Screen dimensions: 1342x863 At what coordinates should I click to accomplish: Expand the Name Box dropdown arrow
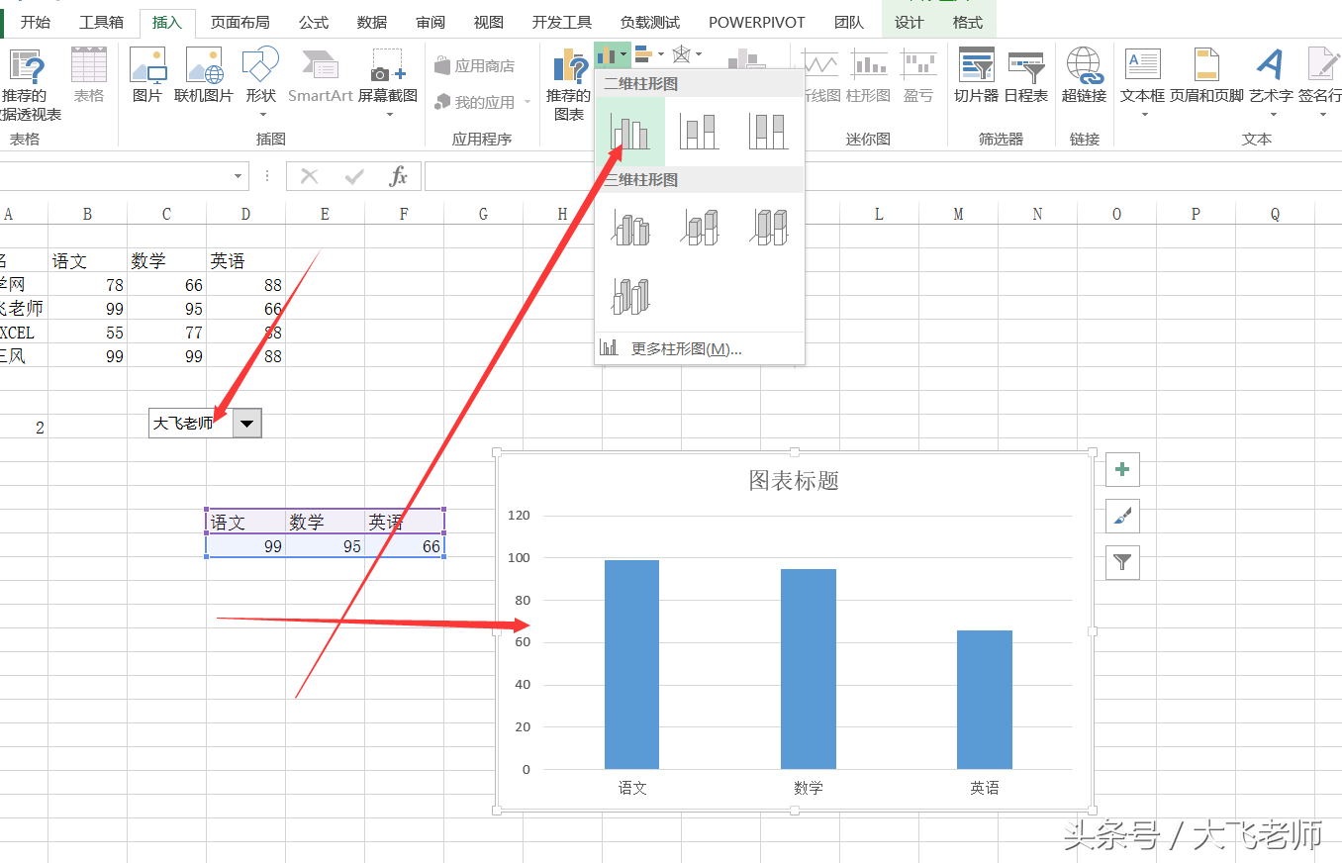[x=239, y=176]
